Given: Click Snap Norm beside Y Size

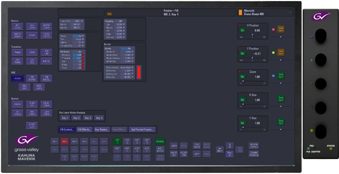Looking at the screenshot, I should tap(281, 122).
